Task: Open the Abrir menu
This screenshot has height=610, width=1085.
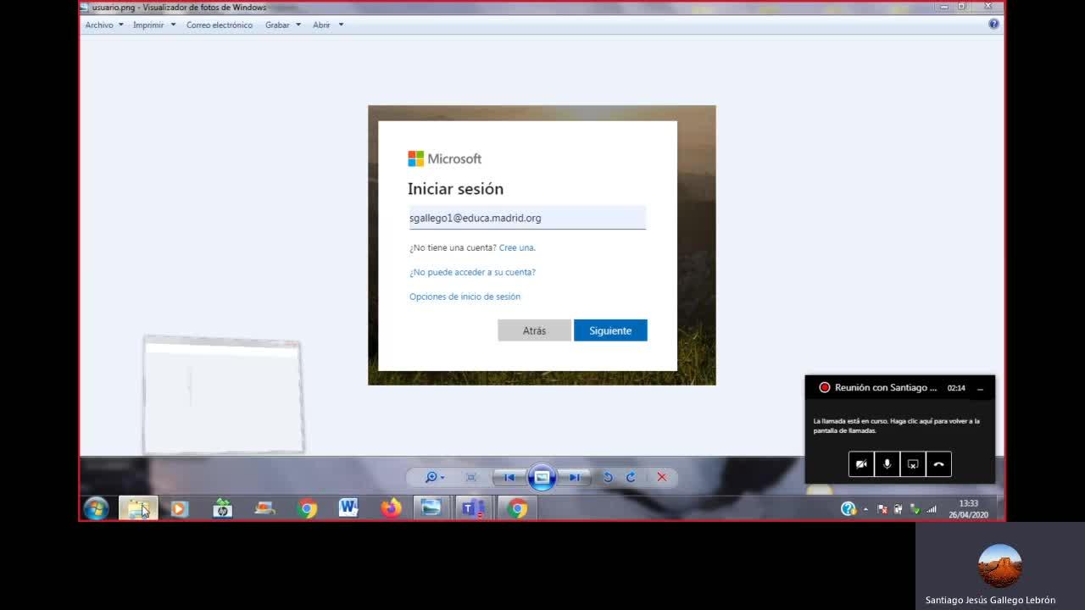Action: [327, 25]
